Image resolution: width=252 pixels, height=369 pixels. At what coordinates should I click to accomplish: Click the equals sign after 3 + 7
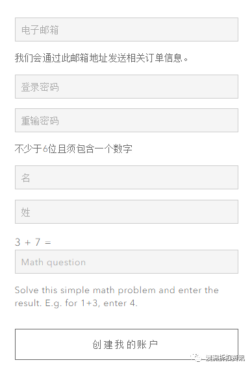[48, 243]
